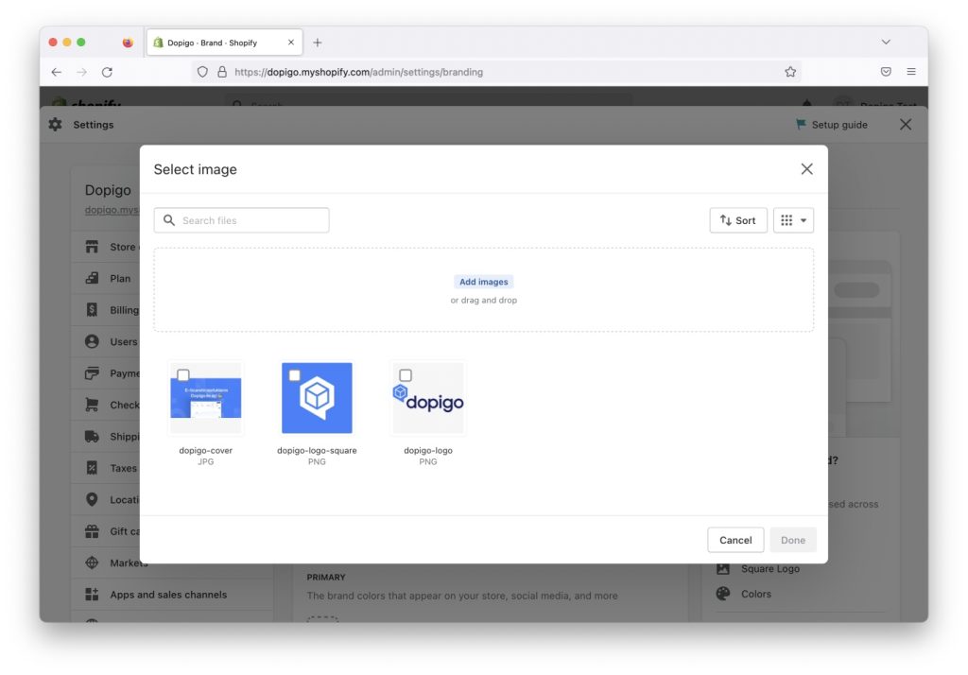
Task: Open a new browser tab
Action: (x=318, y=43)
